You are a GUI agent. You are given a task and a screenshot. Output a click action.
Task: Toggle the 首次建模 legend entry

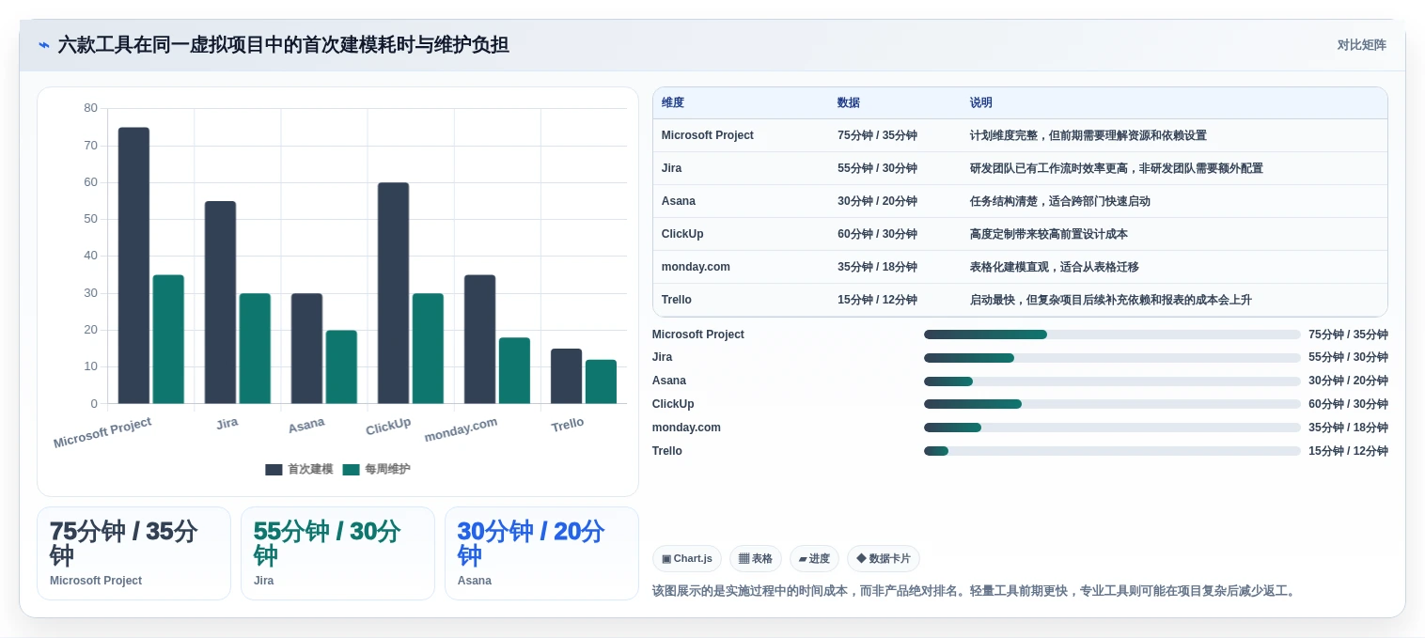[x=299, y=469]
